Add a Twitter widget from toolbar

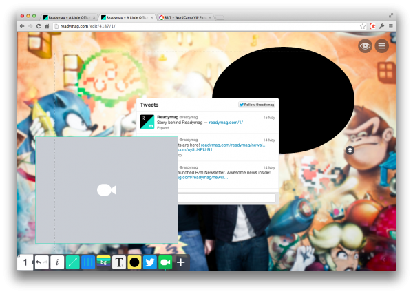(x=150, y=262)
